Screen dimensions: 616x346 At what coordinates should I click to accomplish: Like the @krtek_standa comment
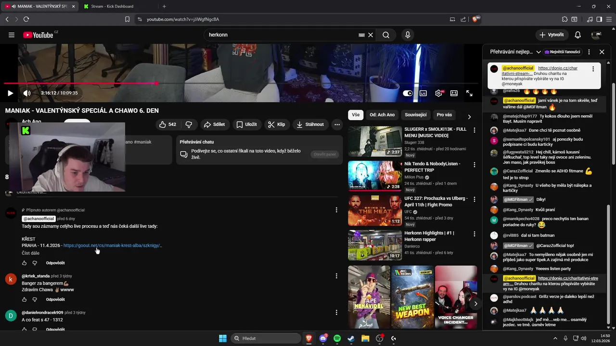click(x=25, y=299)
